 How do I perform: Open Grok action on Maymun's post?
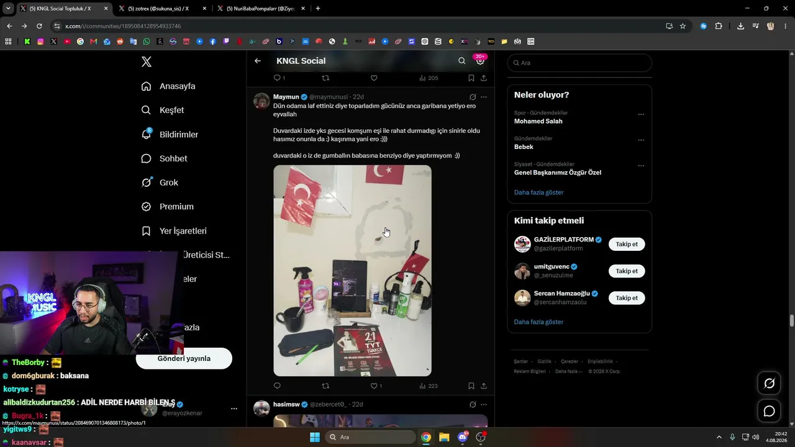click(473, 97)
